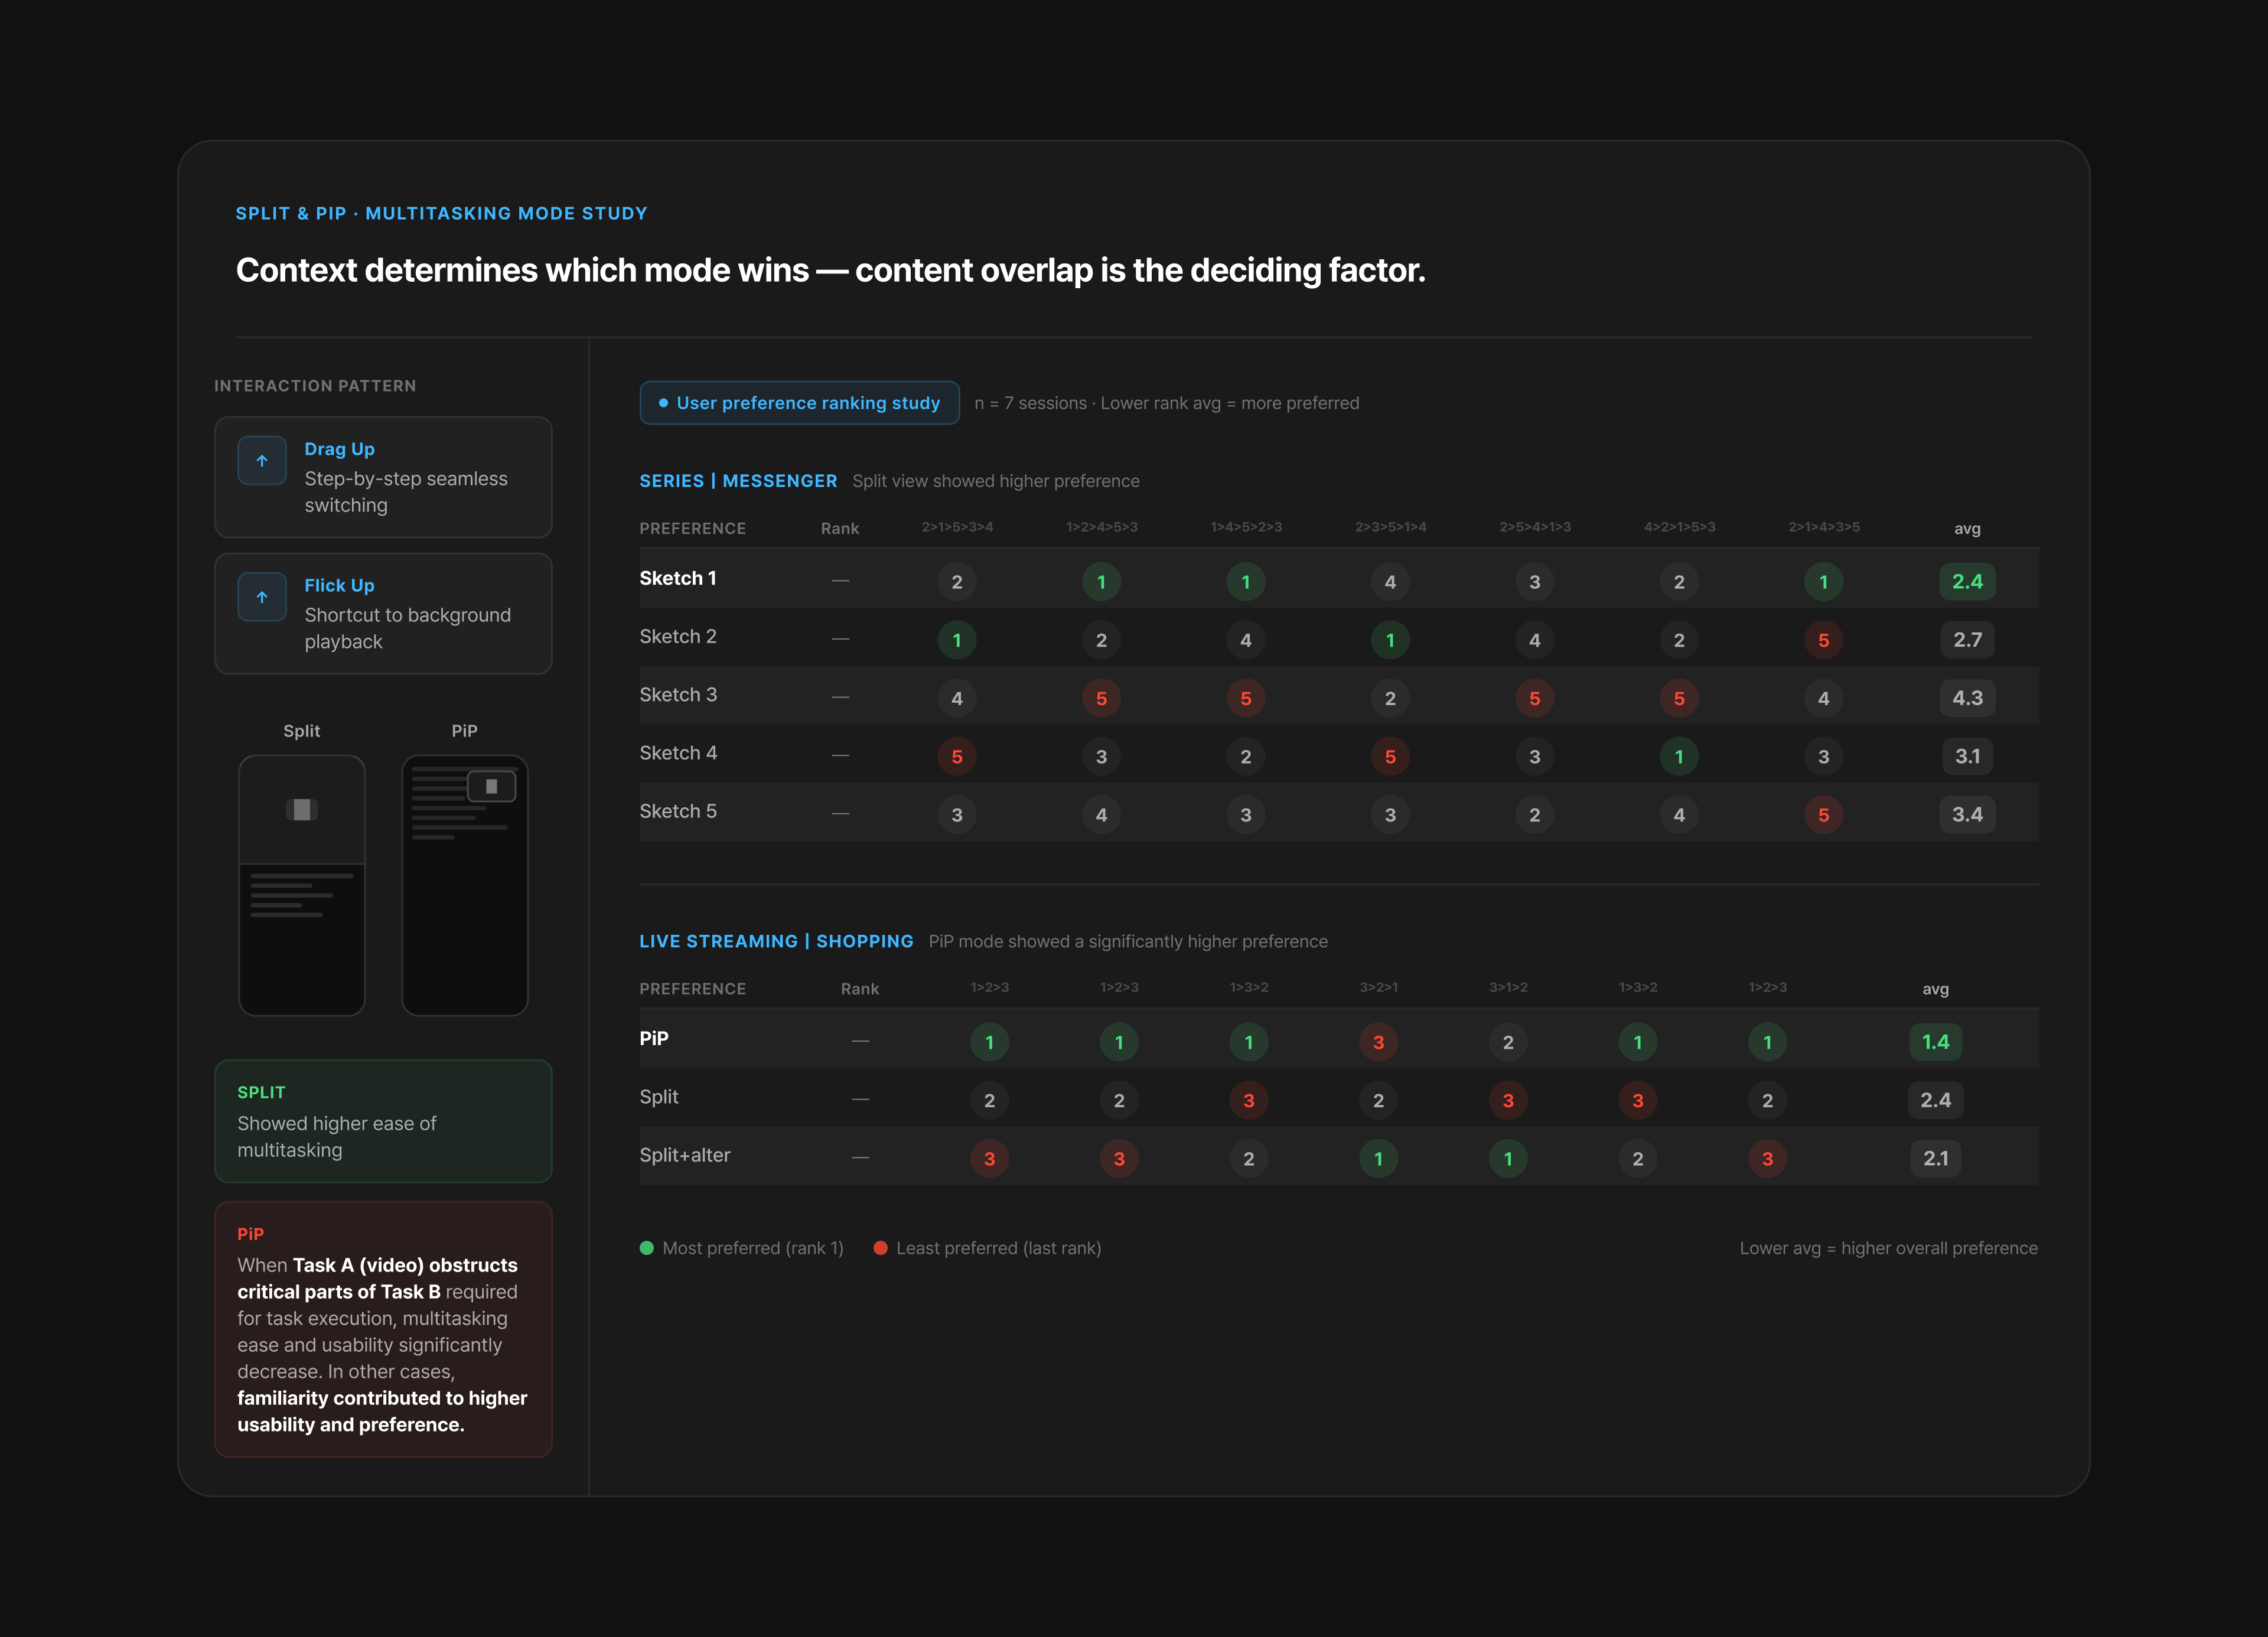Click the red PiP summary card
Viewport: 2268px width, 1637px height.
tap(384, 1329)
